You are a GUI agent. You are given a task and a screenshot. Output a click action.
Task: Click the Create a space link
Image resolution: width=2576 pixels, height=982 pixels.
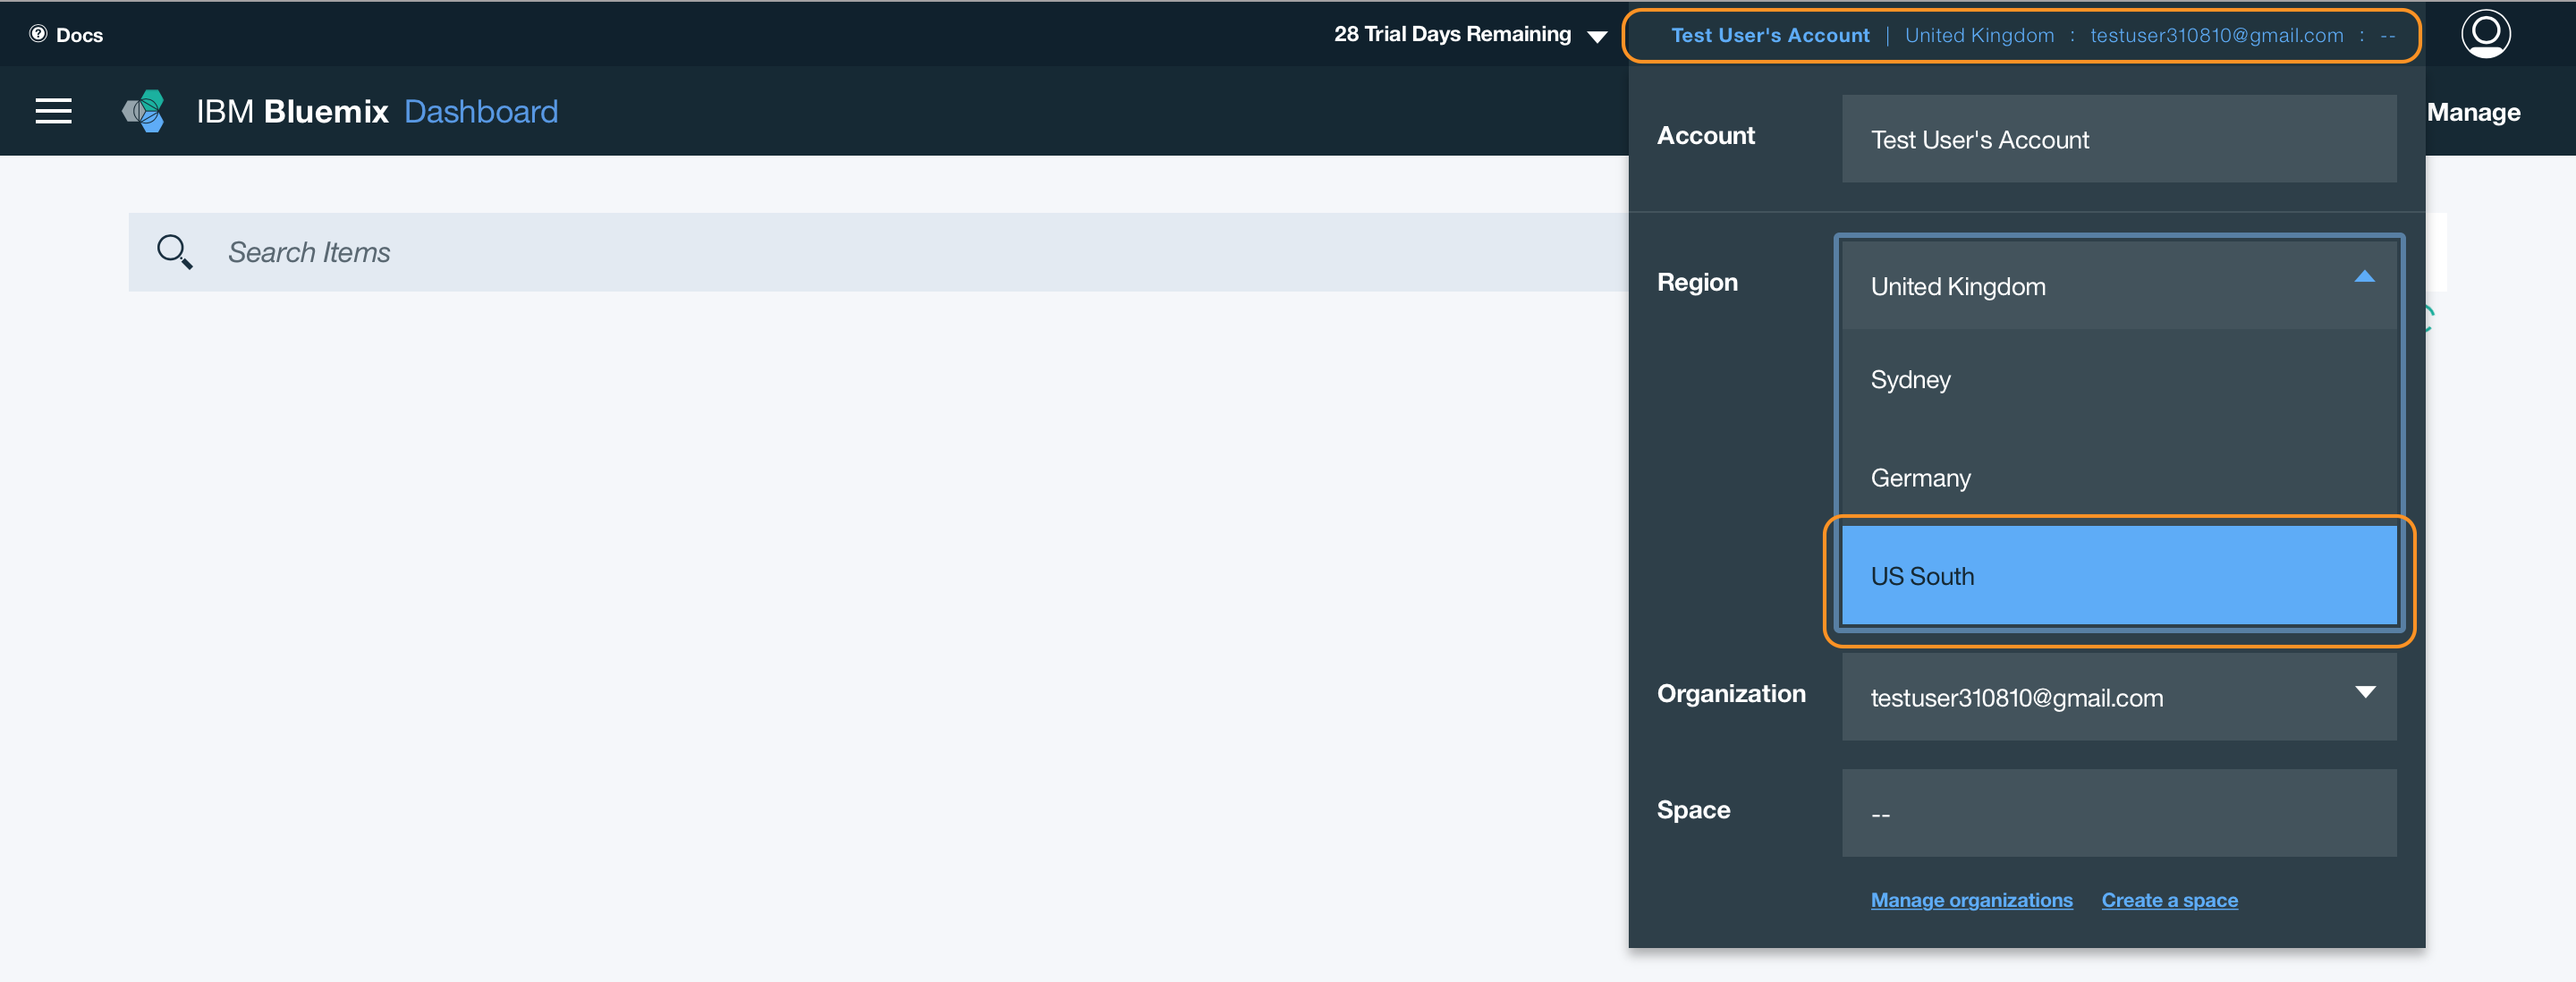(x=2168, y=900)
